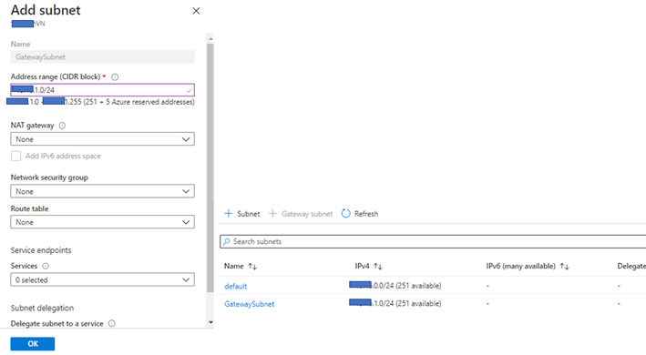
Task: Click the Azure reserved addresses range text
Action: tap(100, 102)
